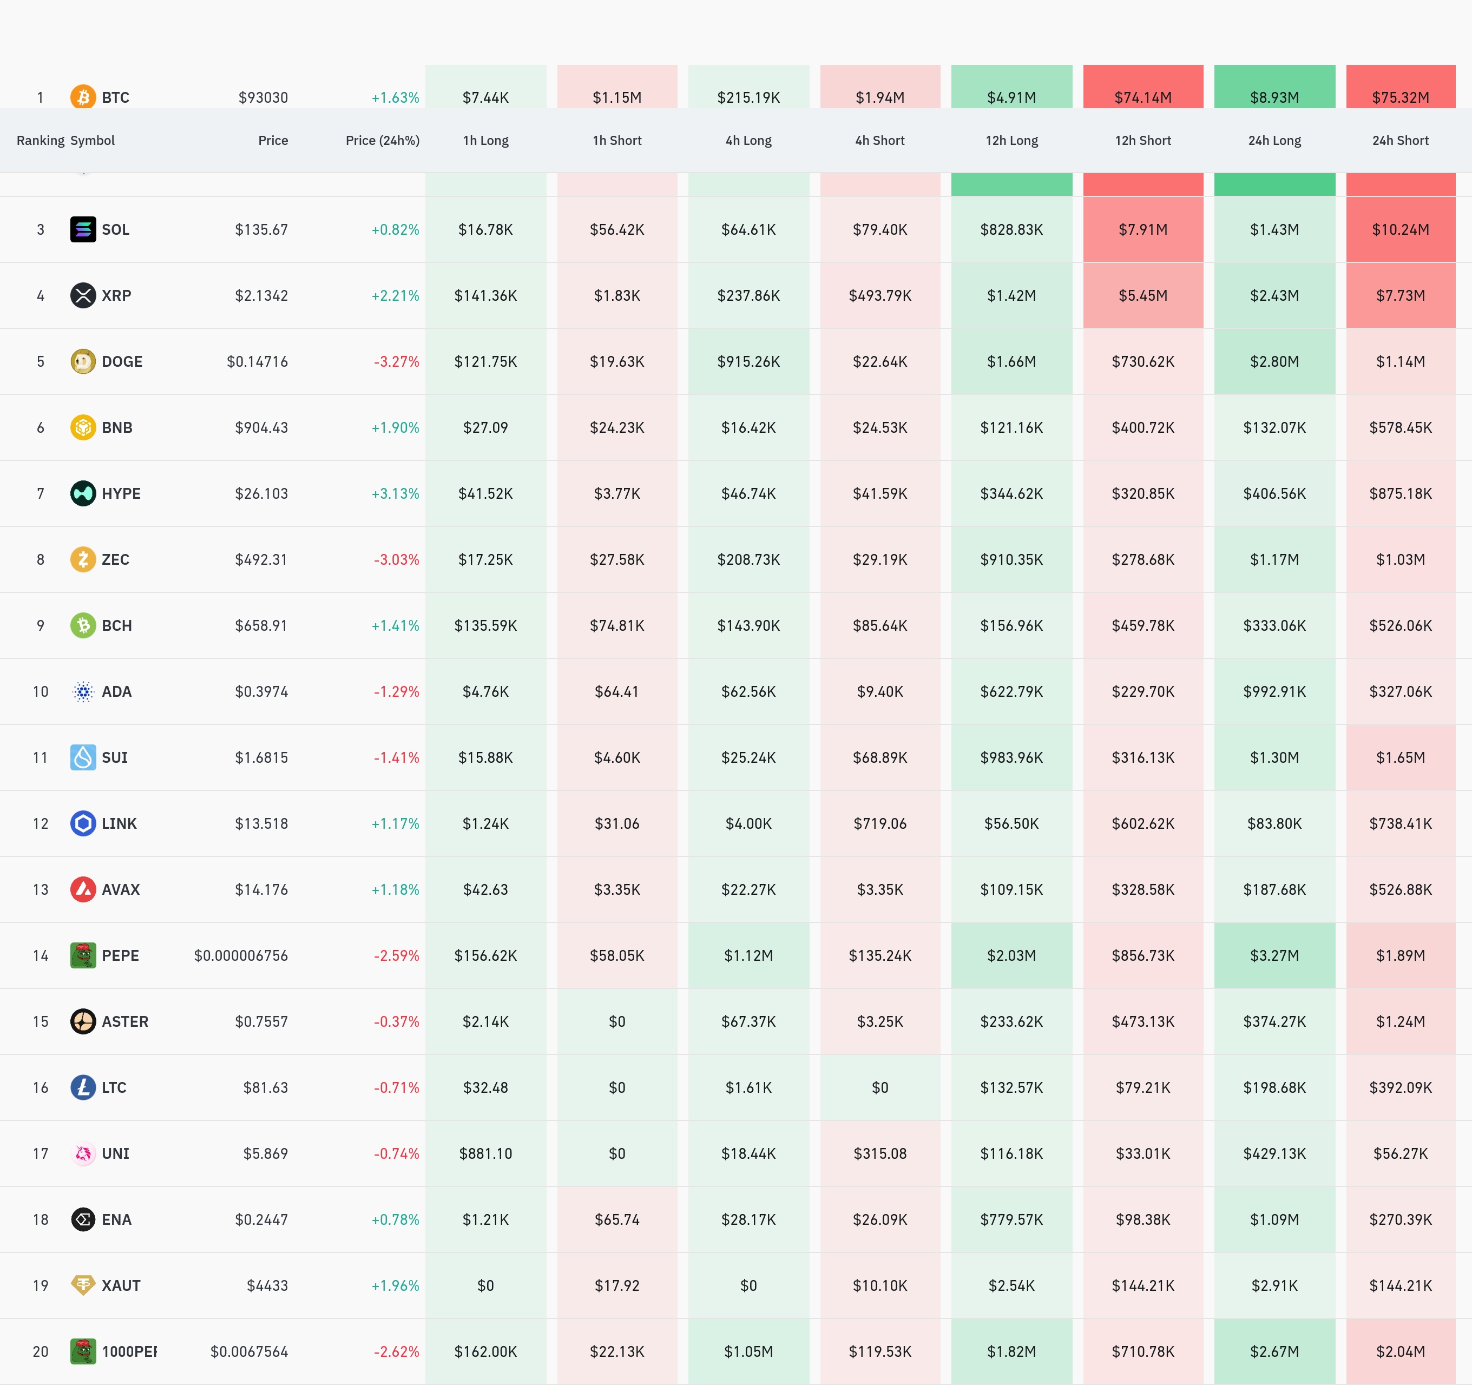Click the Zcash ZEC icon
Screen dimensions: 1472x1385
[83, 559]
